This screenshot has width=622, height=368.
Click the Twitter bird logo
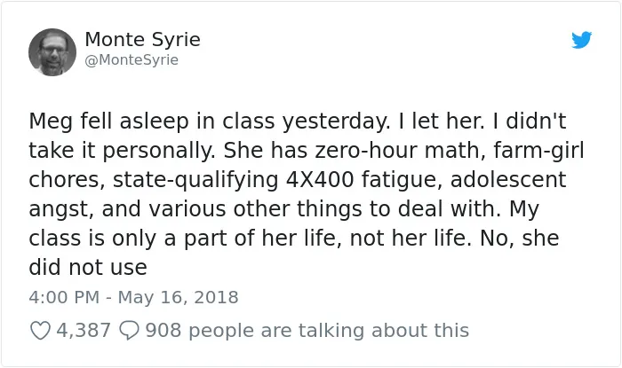coord(581,40)
